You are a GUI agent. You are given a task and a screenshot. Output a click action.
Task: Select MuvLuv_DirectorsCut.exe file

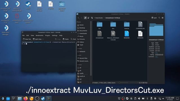(113, 36)
